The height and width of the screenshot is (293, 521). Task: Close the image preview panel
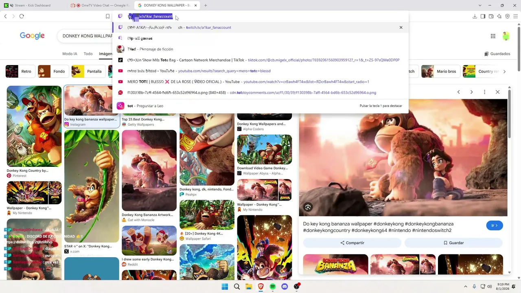tap(497, 92)
